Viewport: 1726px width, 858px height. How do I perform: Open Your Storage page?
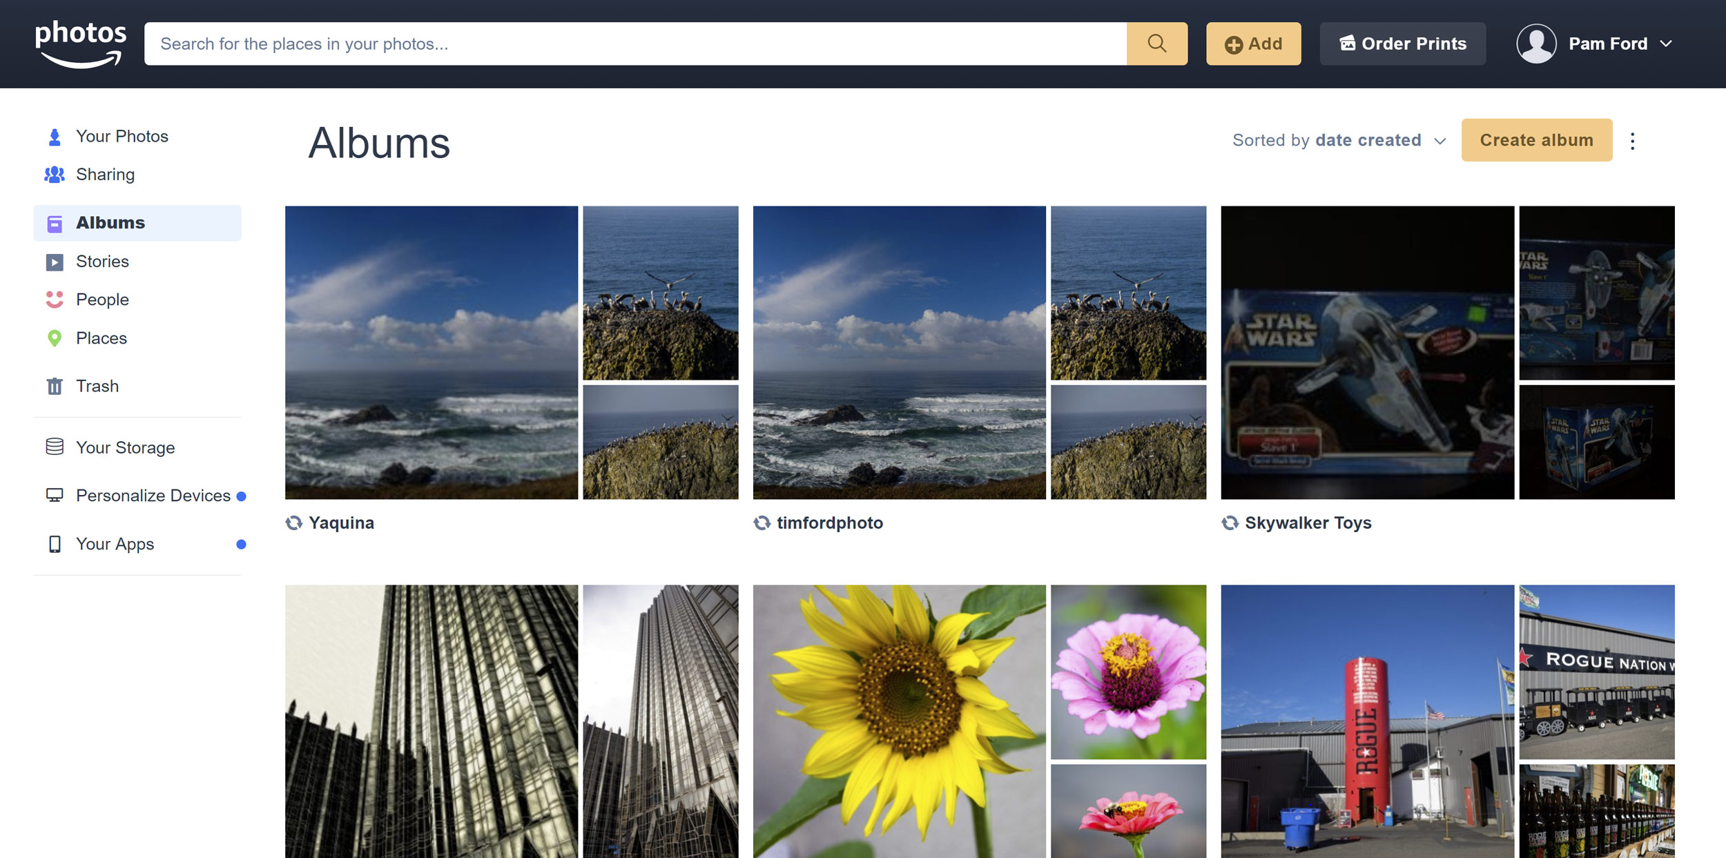click(125, 448)
